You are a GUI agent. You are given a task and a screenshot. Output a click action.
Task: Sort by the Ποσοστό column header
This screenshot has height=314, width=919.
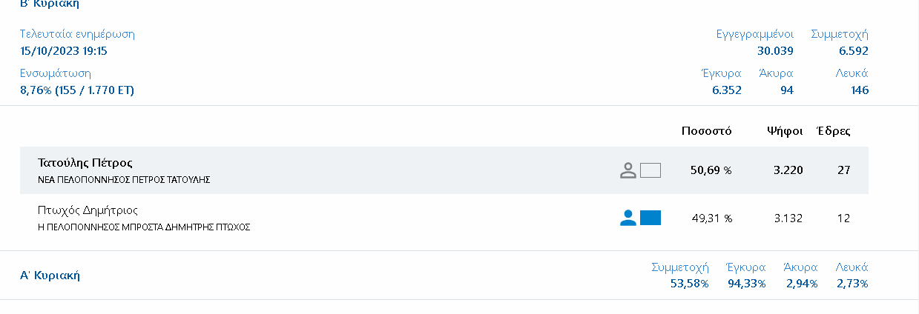707,131
